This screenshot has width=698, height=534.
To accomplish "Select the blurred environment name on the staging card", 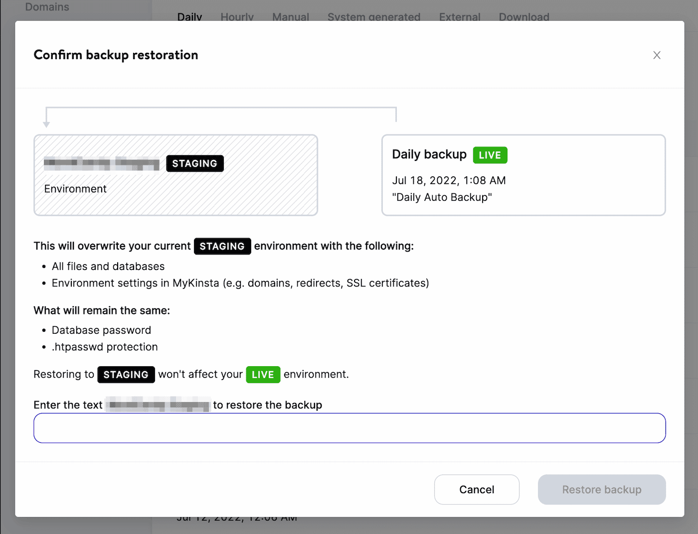I will coord(102,163).
